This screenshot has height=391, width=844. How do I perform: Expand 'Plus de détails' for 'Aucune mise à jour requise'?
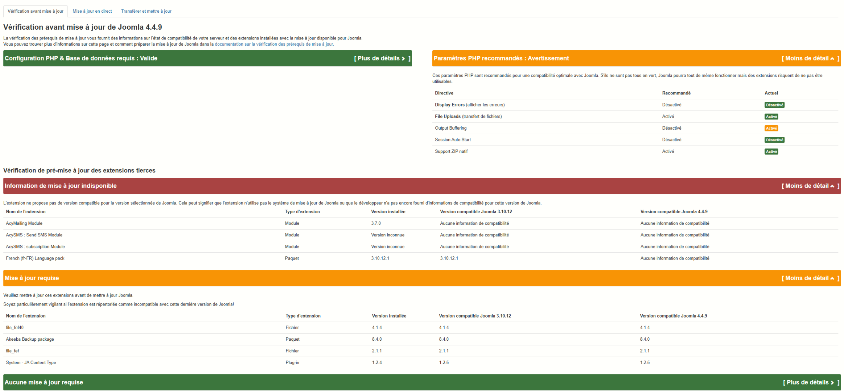coord(811,382)
